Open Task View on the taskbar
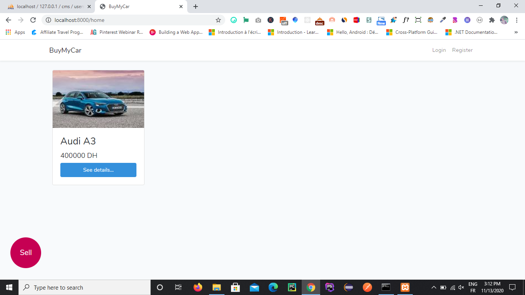525x295 pixels. tap(178, 287)
